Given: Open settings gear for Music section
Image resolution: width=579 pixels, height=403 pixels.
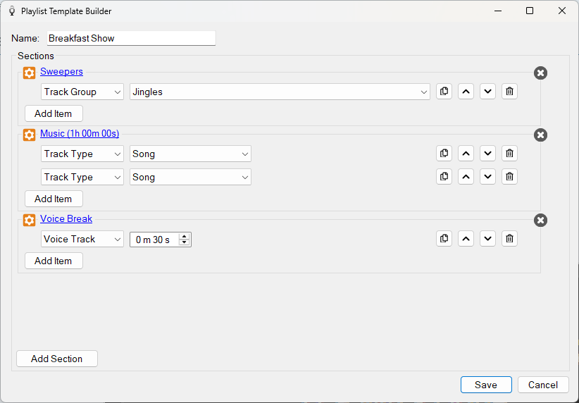Looking at the screenshot, I should coord(29,135).
